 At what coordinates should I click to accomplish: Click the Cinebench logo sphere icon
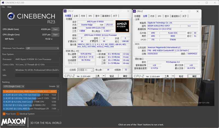11,16
